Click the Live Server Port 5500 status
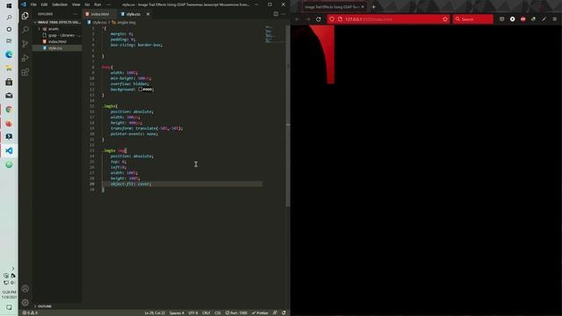This screenshot has width=562, height=316. (236, 312)
